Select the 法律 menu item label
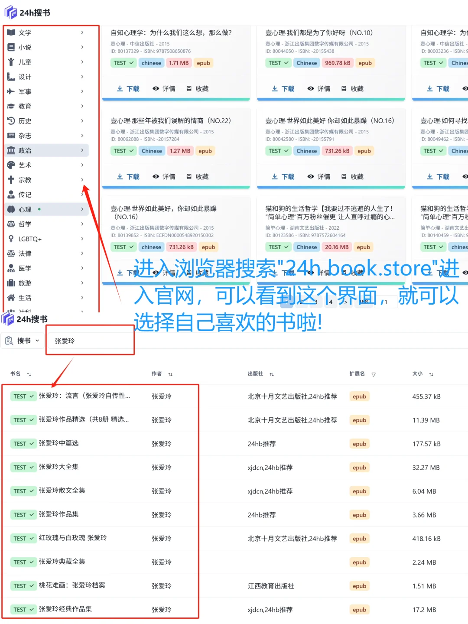 point(25,253)
